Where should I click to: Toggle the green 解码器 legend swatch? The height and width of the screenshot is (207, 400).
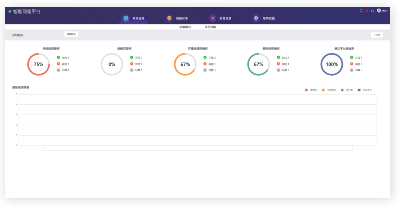click(x=342, y=90)
